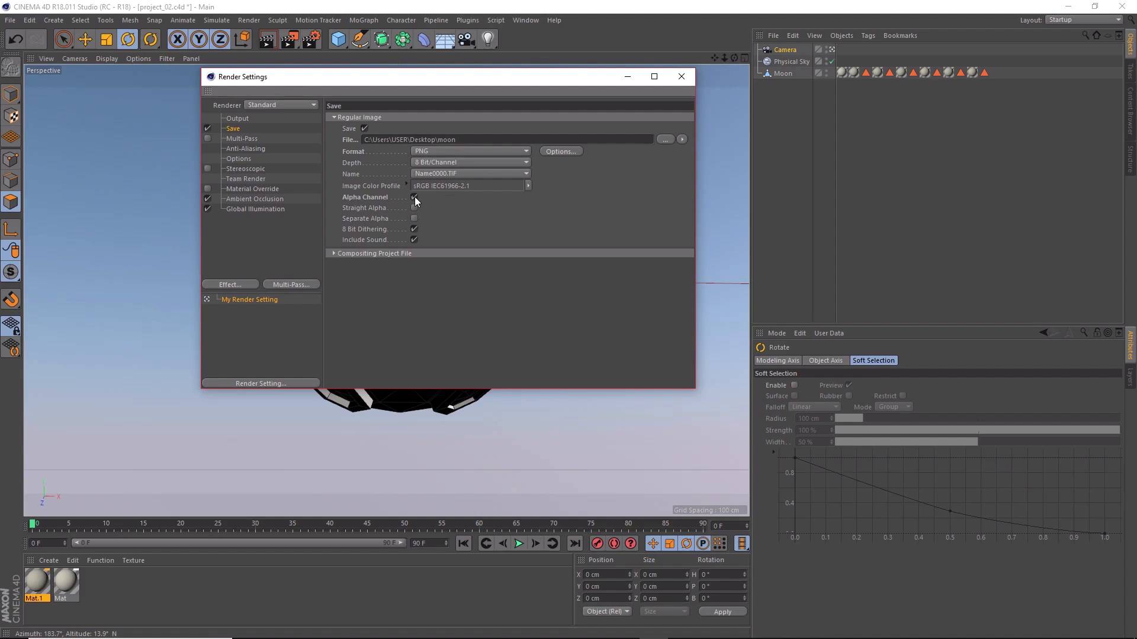
Task: Open the Falloff dropdown set to Linear
Action: [x=814, y=406]
